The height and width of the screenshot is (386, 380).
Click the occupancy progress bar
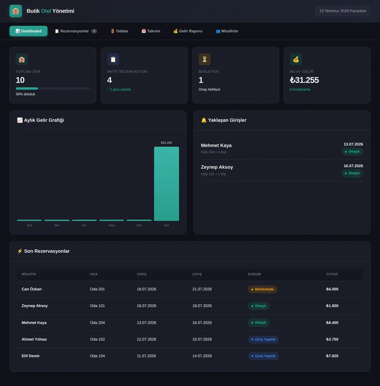pos(53,88)
